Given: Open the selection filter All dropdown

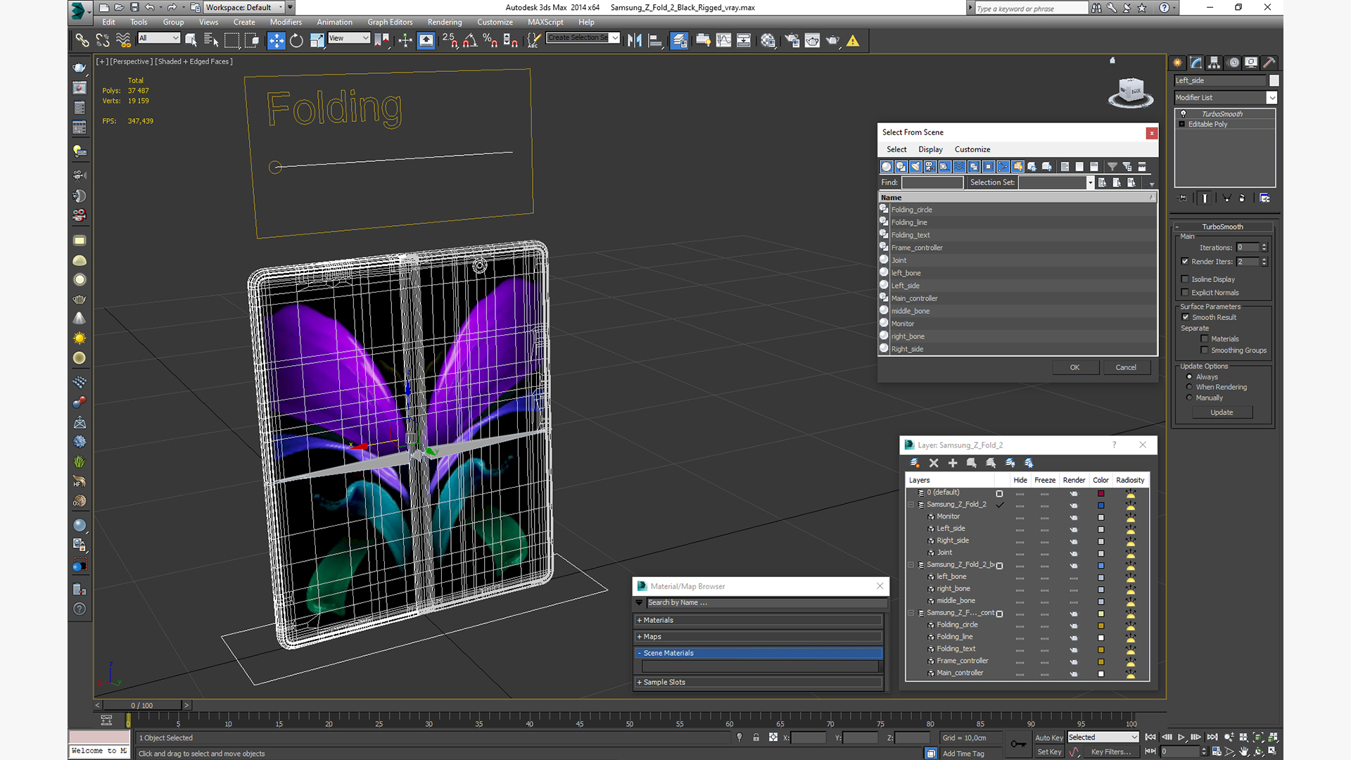Looking at the screenshot, I should tap(159, 38).
